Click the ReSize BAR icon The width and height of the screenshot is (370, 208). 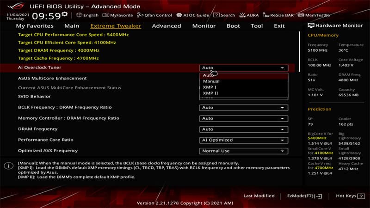(265, 15)
